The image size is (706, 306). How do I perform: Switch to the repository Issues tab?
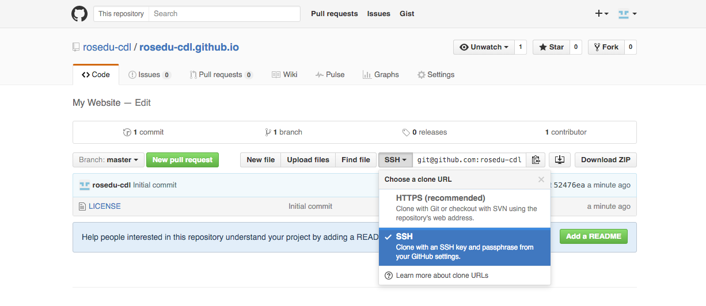(149, 75)
